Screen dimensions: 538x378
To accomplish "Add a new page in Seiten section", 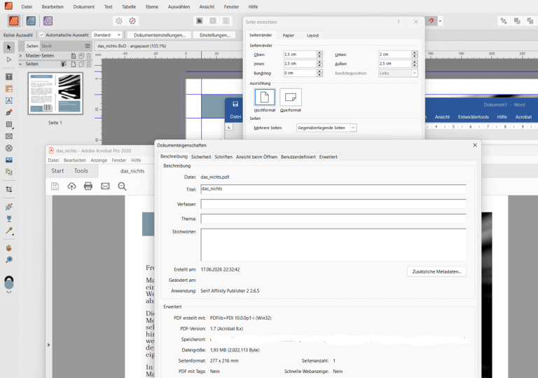I will tap(73, 65).
